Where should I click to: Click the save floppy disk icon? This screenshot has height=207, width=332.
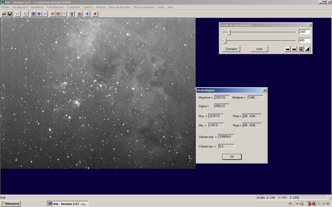(10, 14)
